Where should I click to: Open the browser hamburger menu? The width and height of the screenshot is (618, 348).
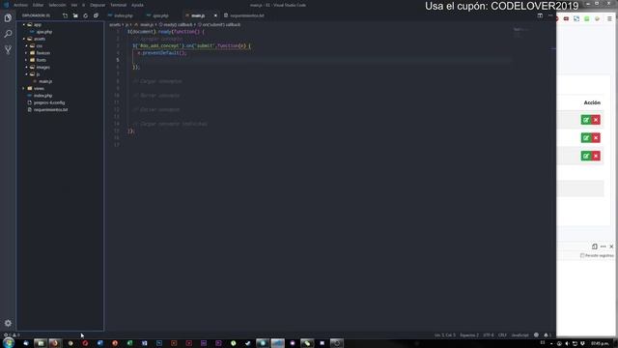[x=609, y=18]
